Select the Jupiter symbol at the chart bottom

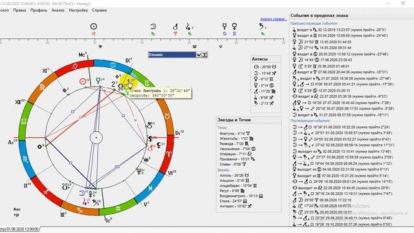click(85, 202)
